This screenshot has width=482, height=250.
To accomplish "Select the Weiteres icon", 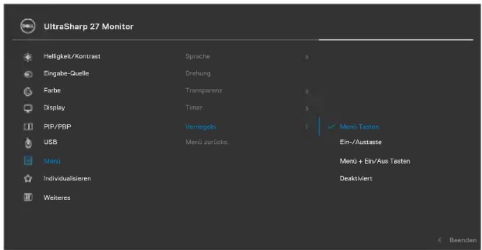I will 28,197.
